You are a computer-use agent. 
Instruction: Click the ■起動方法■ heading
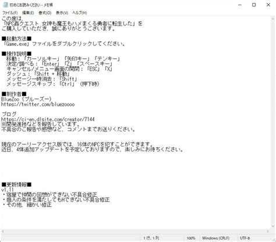click(x=16, y=39)
